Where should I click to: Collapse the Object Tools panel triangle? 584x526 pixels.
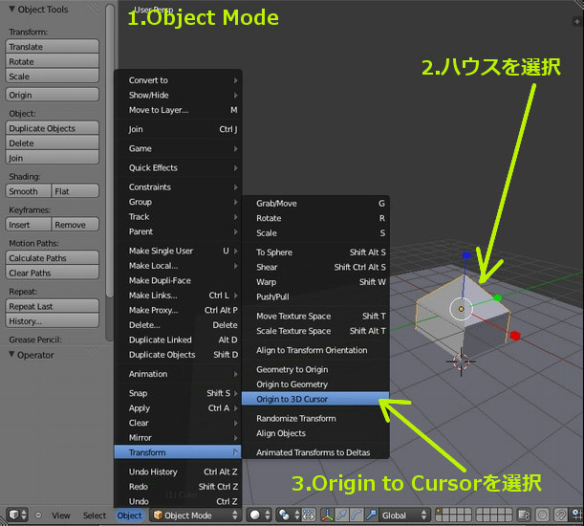(11, 9)
